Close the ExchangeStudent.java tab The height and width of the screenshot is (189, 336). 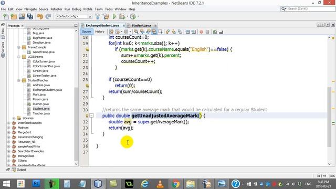tap(124, 26)
